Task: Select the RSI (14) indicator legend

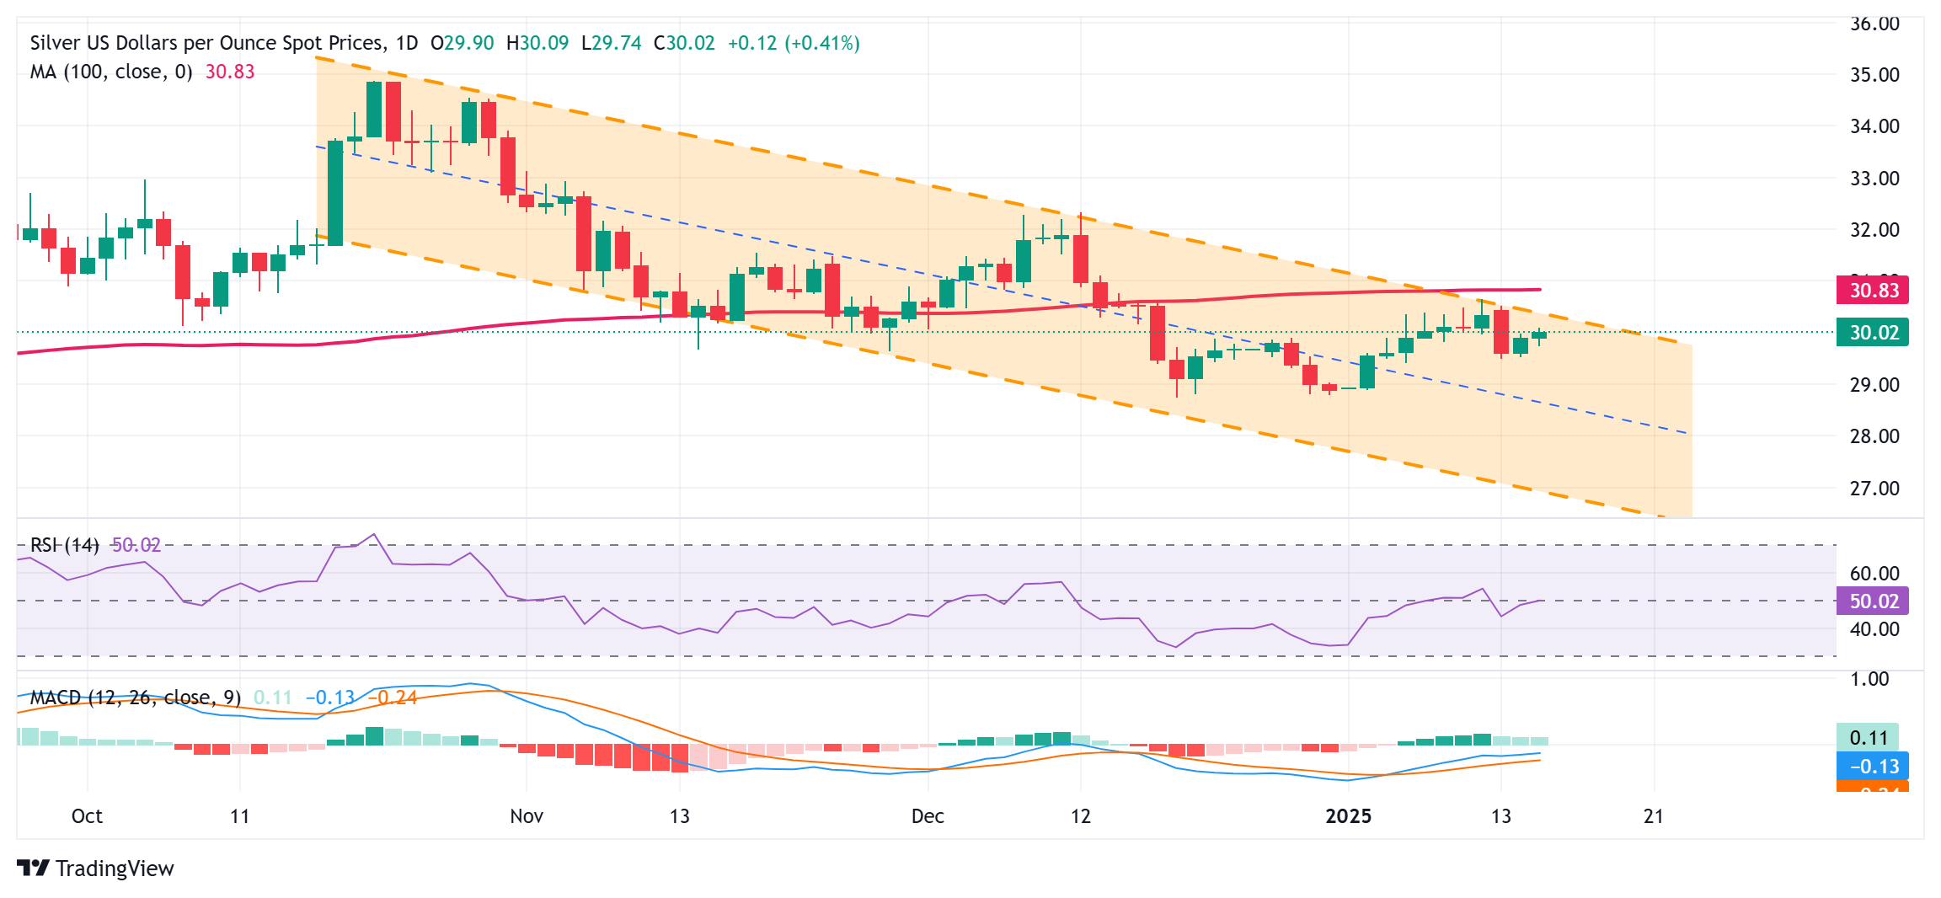Action: tap(64, 545)
